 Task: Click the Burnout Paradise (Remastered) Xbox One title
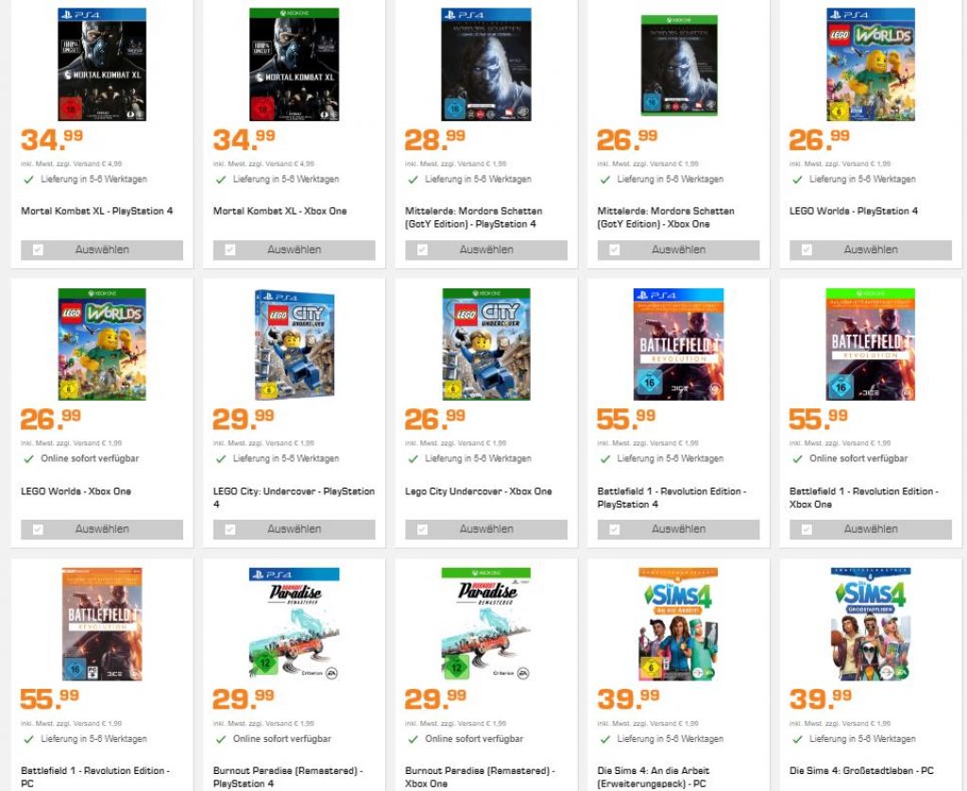479,777
